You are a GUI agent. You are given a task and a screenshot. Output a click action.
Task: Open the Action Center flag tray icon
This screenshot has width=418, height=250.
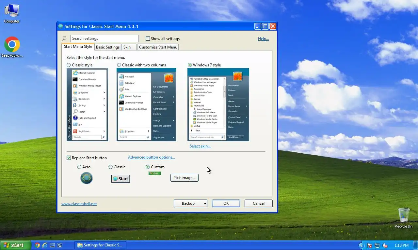369,245
